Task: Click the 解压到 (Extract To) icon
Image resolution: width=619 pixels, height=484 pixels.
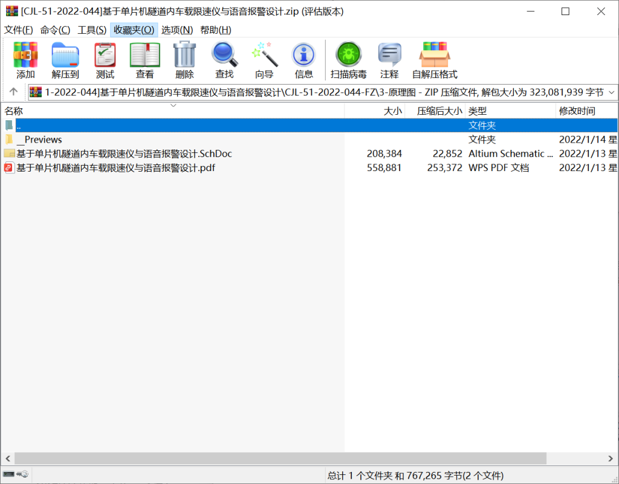Action: (65, 60)
